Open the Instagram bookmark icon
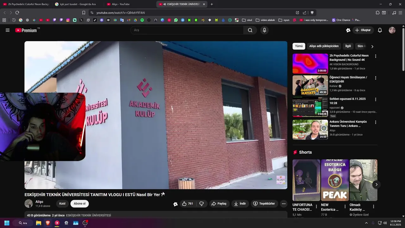The image size is (405, 228). pos(68,20)
